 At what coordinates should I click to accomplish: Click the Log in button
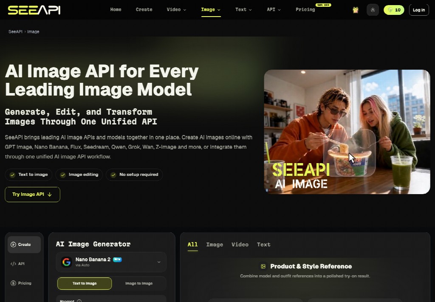point(418,10)
